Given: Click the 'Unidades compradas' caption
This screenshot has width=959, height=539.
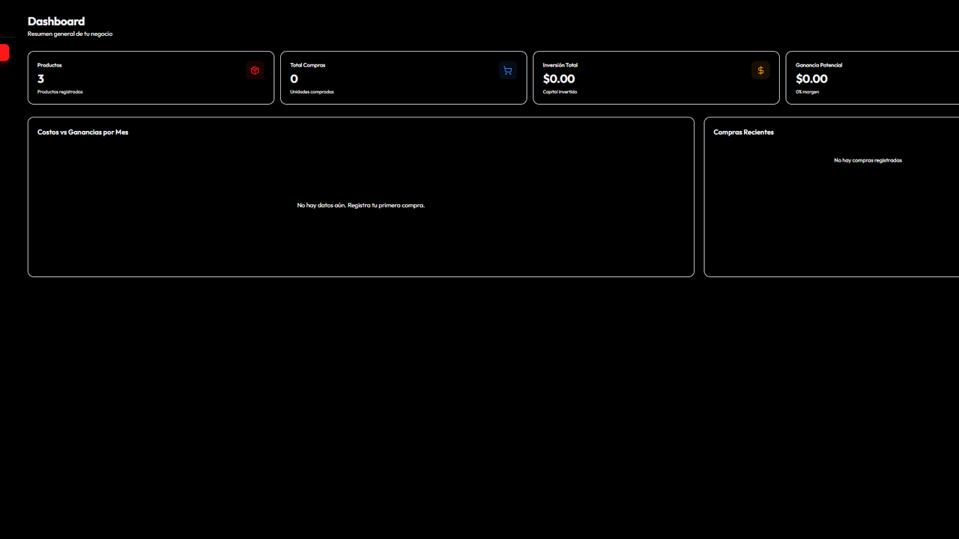Looking at the screenshot, I should [x=312, y=92].
